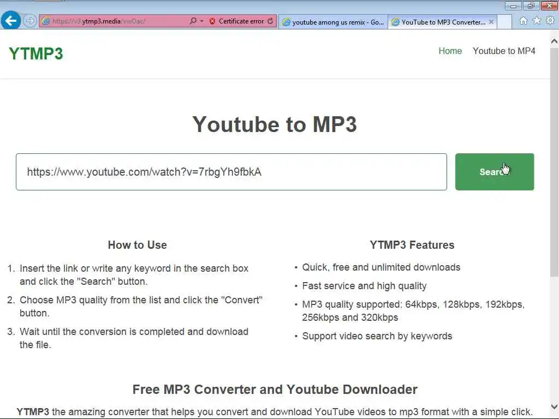
Task: Click the browser Forward arrow button
Action: (30, 21)
